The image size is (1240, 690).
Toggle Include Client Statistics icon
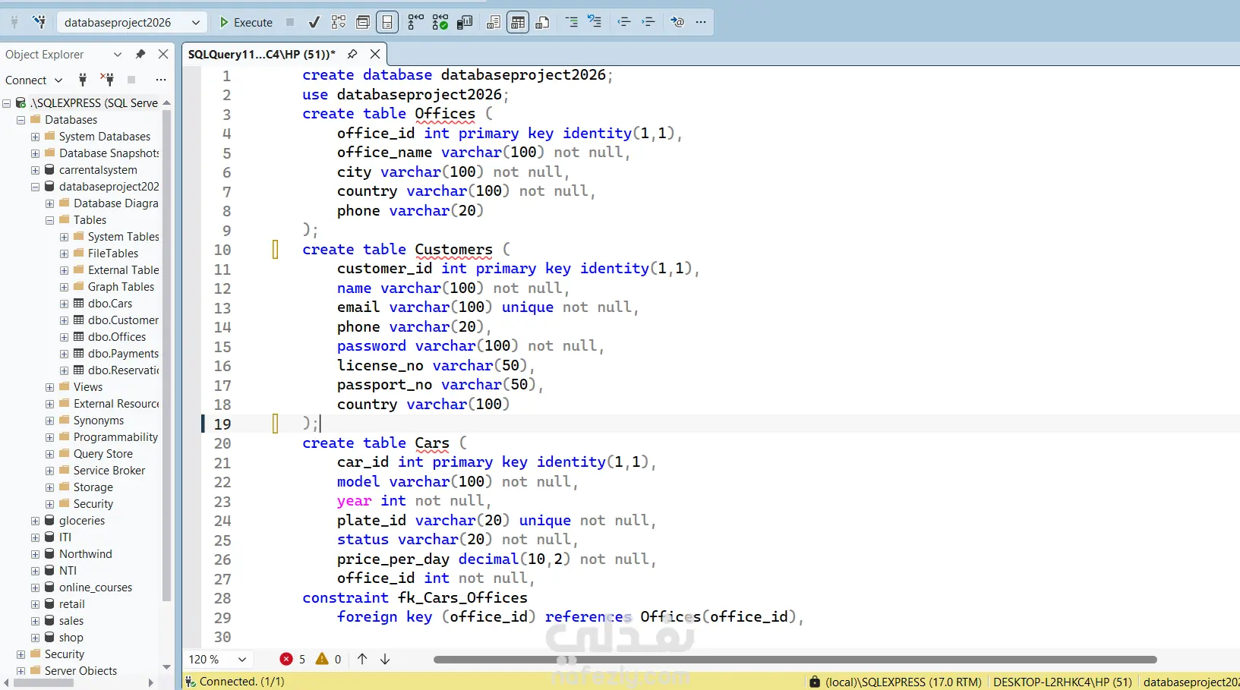[465, 22]
